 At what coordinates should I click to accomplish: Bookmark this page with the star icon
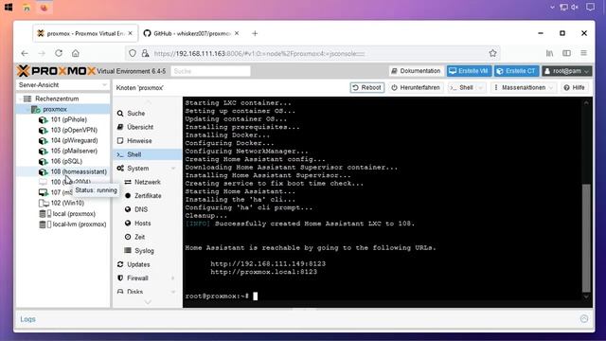click(492, 53)
